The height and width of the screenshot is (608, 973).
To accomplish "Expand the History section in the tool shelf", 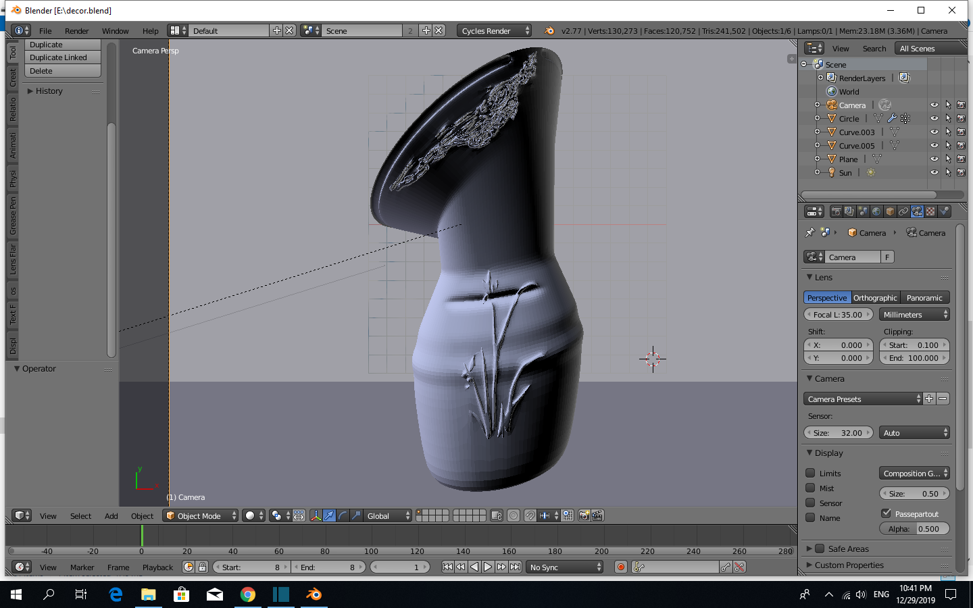I will [x=47, y=91].
